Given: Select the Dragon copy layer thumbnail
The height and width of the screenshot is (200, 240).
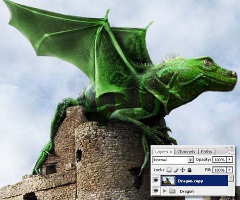Looking at the screenshot, I should pyautogui.click(x=168, y=180).
